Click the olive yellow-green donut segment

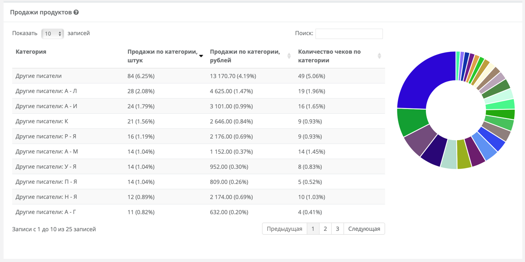click(x=463, y=154)
